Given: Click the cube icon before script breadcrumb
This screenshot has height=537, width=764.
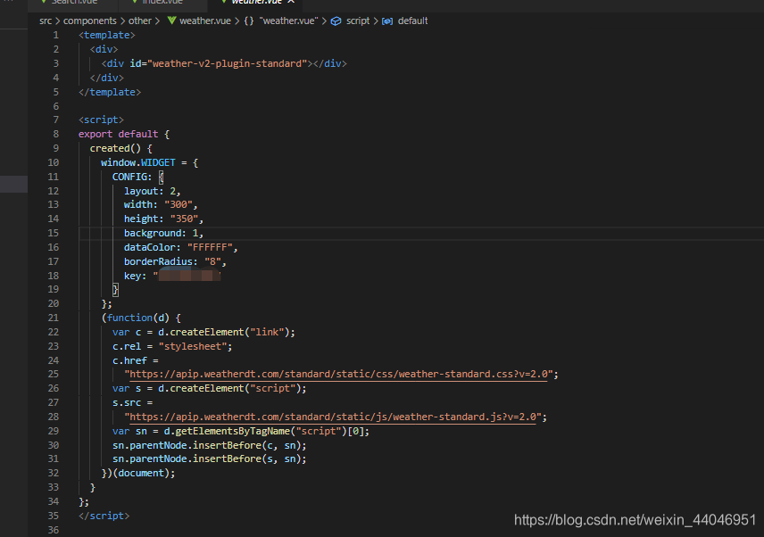Looking at the screenshot, I should point(336,21).
